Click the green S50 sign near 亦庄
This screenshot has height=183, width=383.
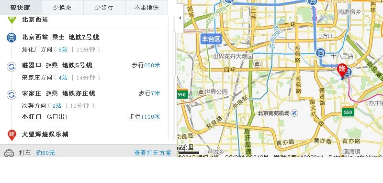point(348,112)
